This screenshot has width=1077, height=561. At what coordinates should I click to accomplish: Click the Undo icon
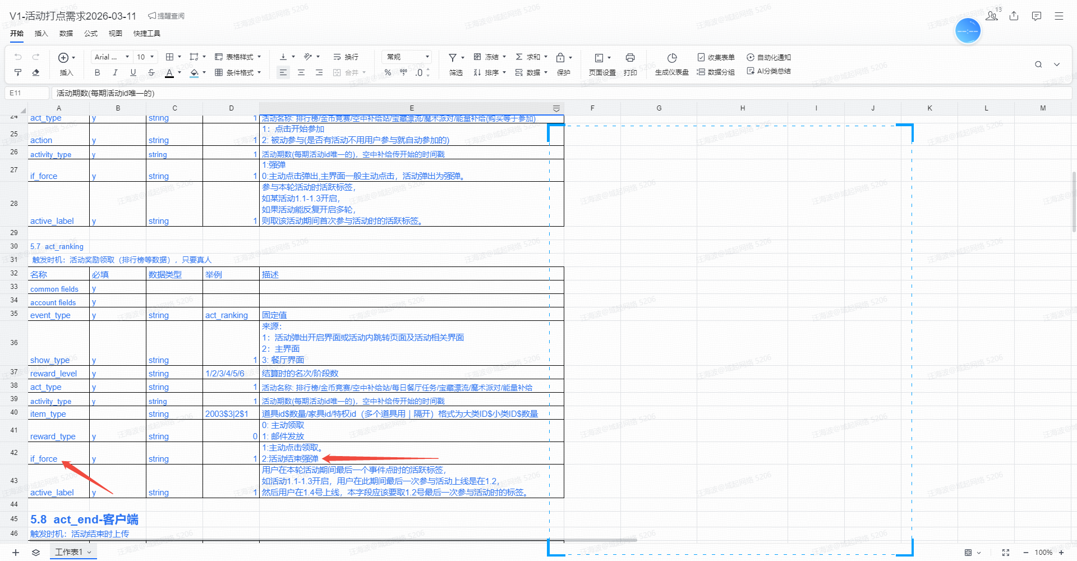18,57
